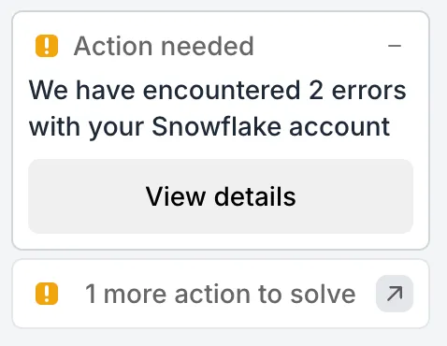Click the arrow icon beside 1 more action
Image resolution: width=447 pixels, height=346 pixels.
tap(395, 294)
